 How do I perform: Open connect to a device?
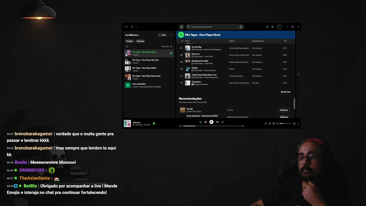pos(274,123)
